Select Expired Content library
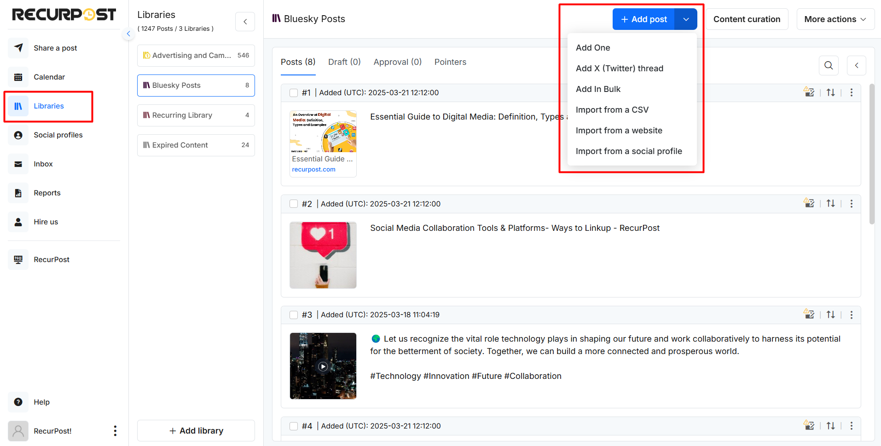 (x=196, y=145)
